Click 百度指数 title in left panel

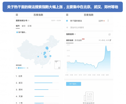coord(38,15)
